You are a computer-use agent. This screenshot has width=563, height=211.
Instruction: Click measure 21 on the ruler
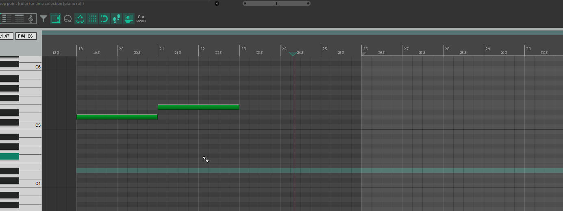162,49
